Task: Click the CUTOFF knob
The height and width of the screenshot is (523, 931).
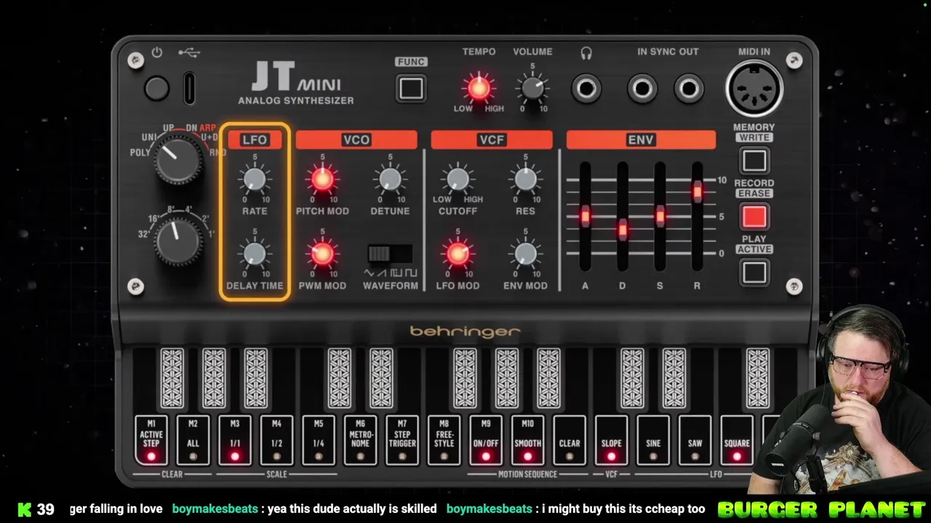Action: pyautogui.click(x=457, y=179)
